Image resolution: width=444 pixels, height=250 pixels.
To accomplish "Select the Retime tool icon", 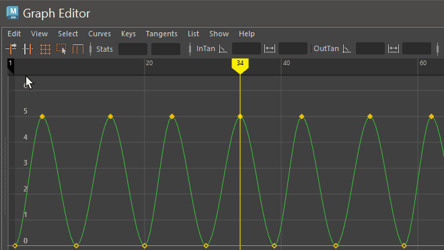I will [78, 49].
